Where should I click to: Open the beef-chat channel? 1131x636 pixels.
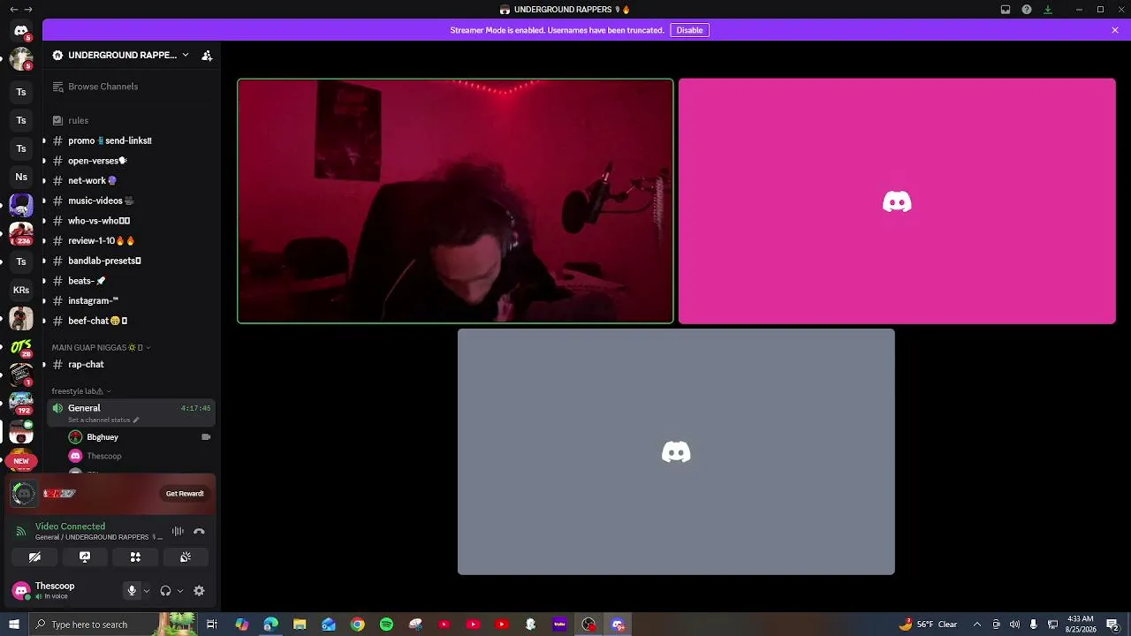[131, 321]
